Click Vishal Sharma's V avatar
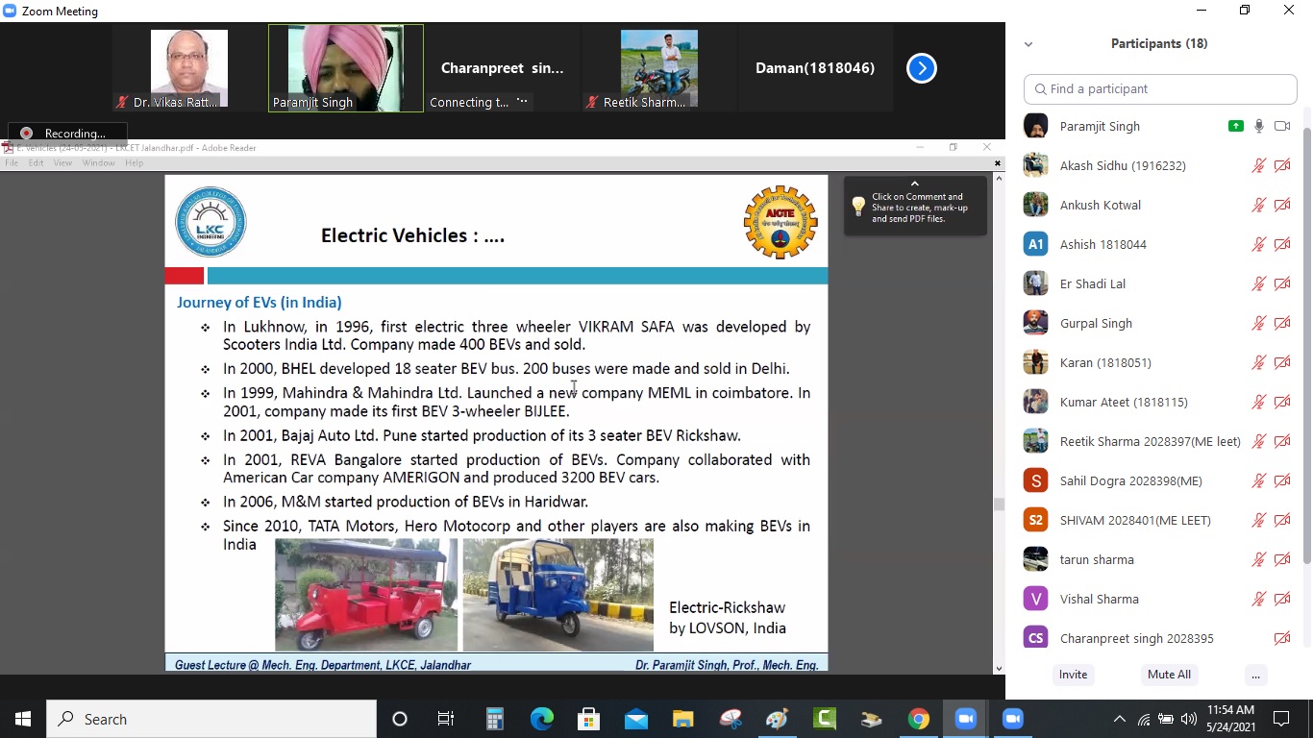 click(1035, 599)
